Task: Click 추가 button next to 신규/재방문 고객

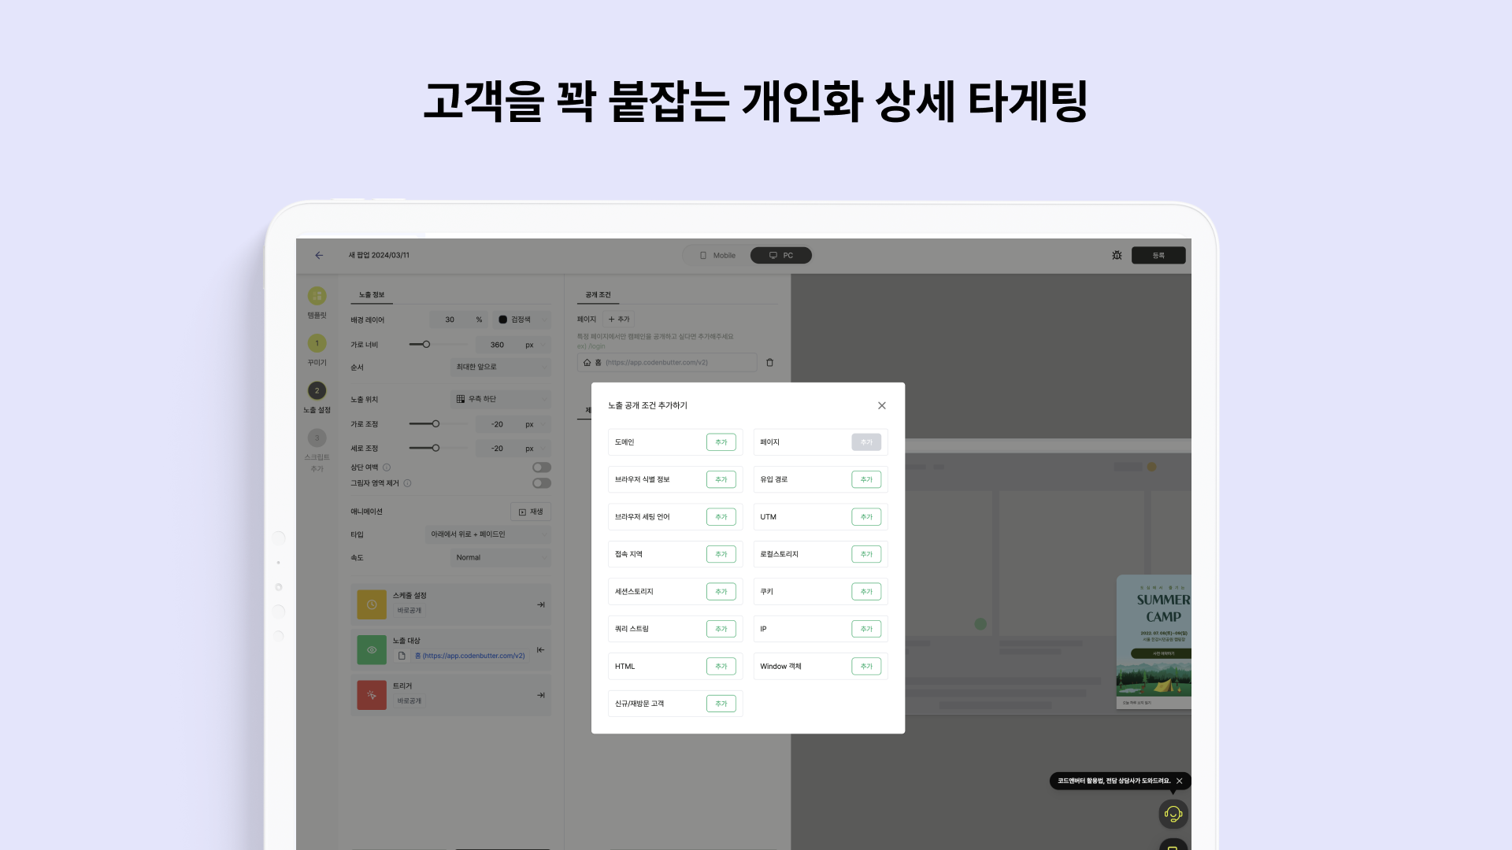Action: [x=721, y=703]
